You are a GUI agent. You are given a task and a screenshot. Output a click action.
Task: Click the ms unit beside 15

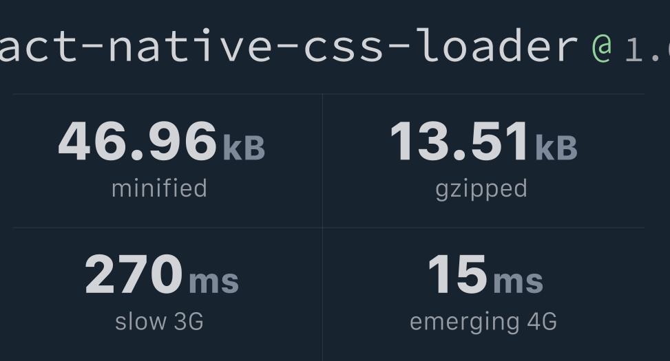tap(518, 282)
